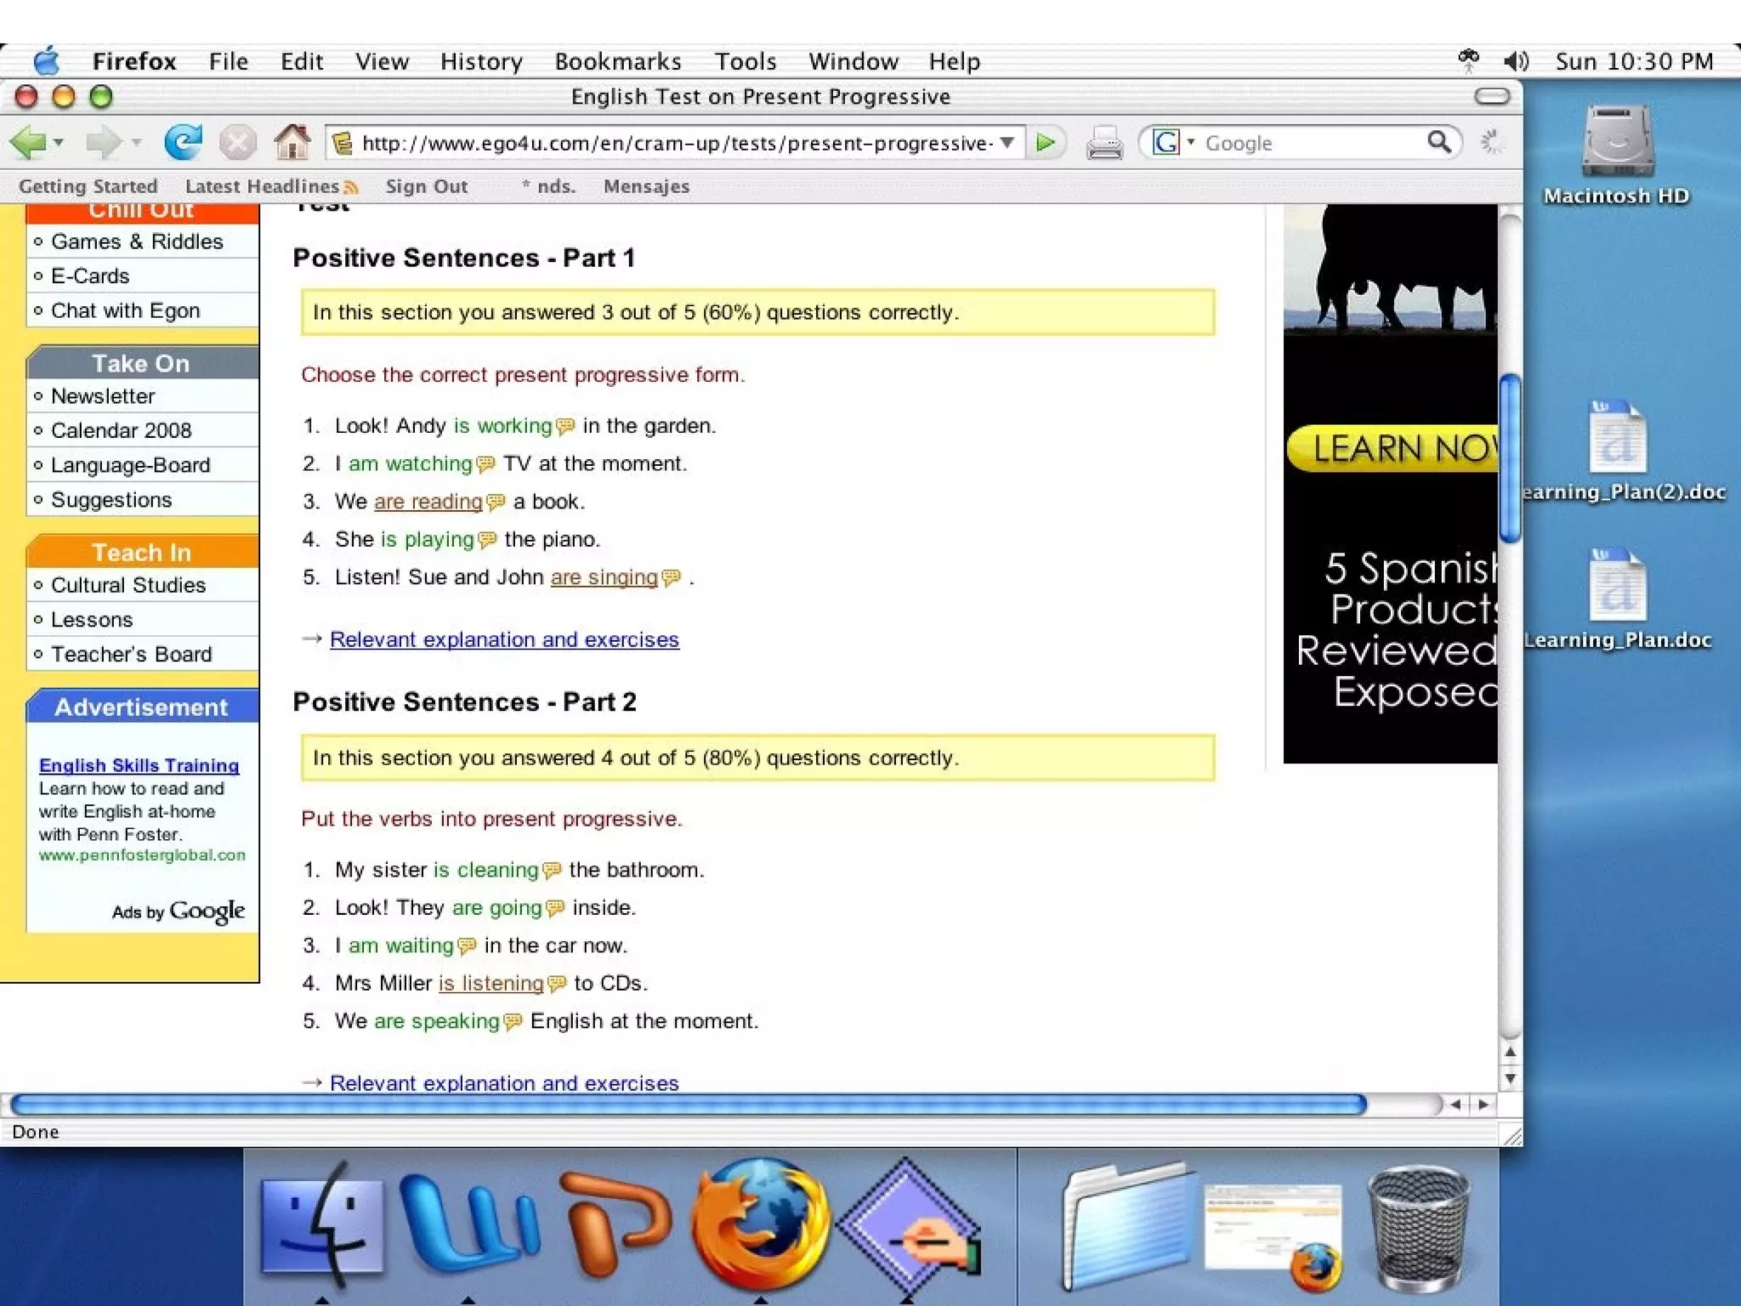Open Relevant explanation link under Part 1
Screen dimensions: 1741x1306
tap(504, 639)
